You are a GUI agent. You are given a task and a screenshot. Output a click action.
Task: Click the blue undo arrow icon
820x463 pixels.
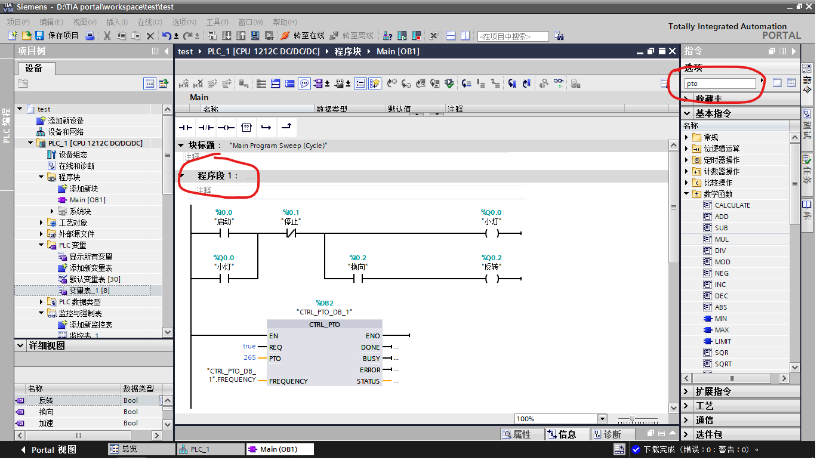pyautogui.click(x=167, y=36)
